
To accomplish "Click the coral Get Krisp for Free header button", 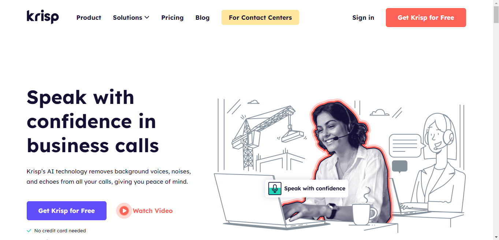I will (426, 18).
